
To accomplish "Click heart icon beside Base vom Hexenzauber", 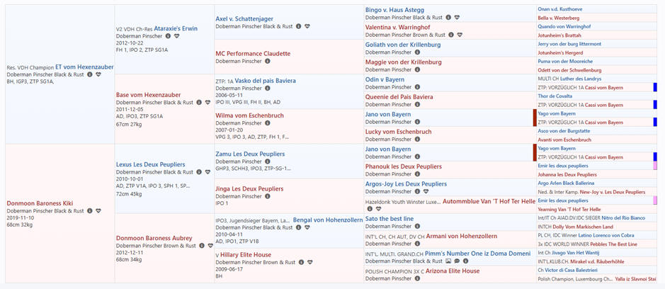I will point(208,102).
